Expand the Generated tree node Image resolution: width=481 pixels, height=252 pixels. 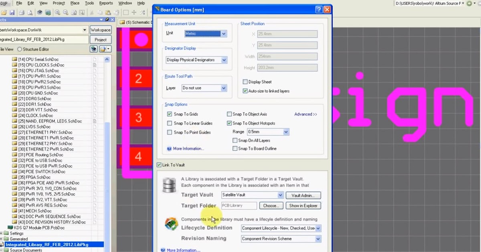coord(1,239)
